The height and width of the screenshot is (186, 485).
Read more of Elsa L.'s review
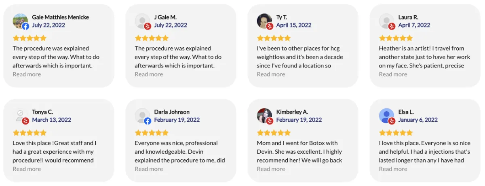[393, 169]
